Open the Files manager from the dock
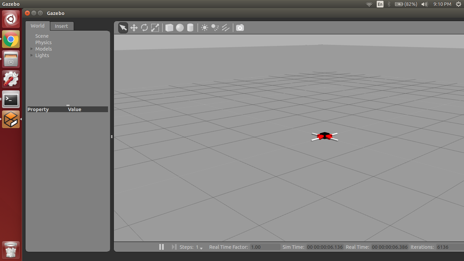 11,59
